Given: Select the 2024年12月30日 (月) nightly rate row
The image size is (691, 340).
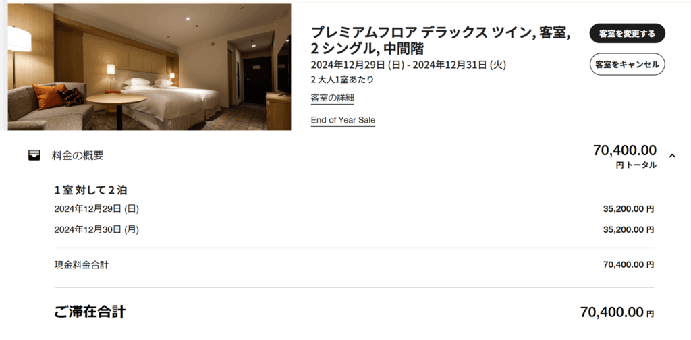Looking at the screenshot, I should [354, 229].
